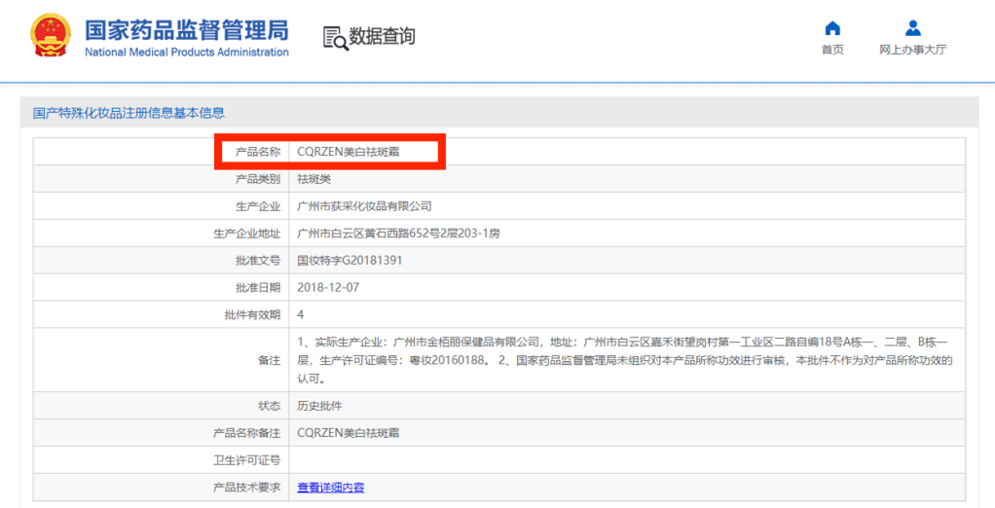Click the 生产企业地址 label

click(x=247, y=234)
